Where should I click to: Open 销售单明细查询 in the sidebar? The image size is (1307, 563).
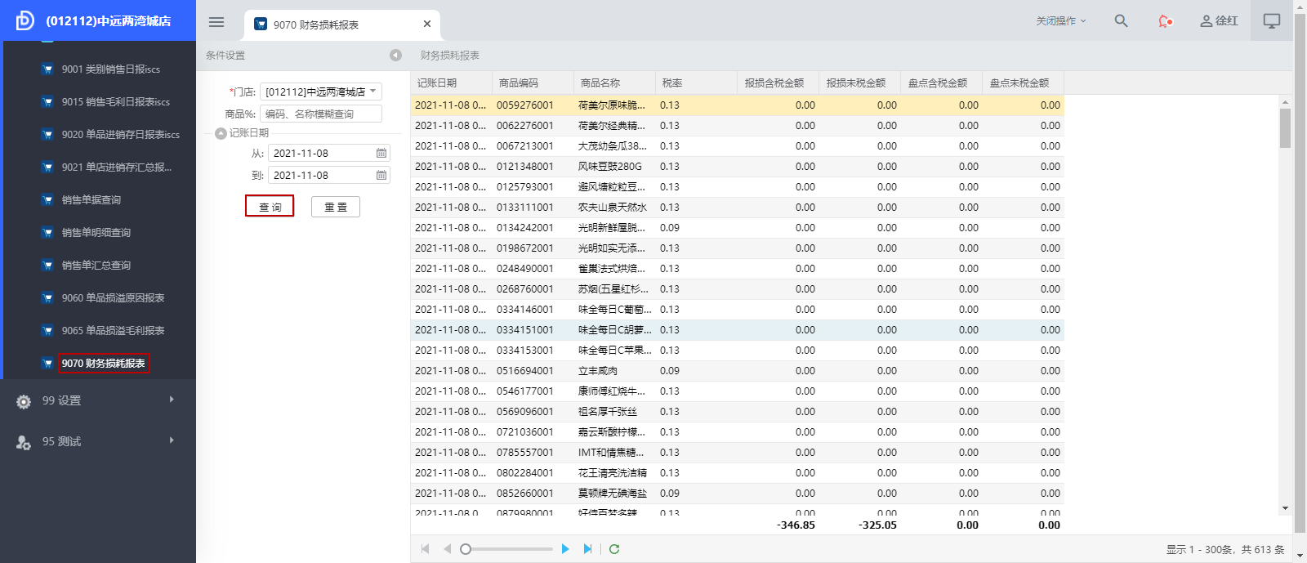pos(96,233)
